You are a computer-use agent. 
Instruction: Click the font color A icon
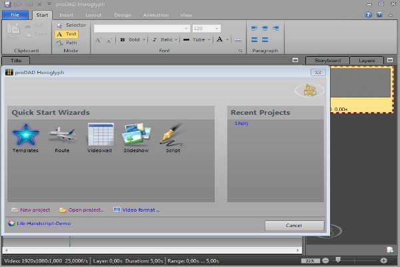point(219,39)
